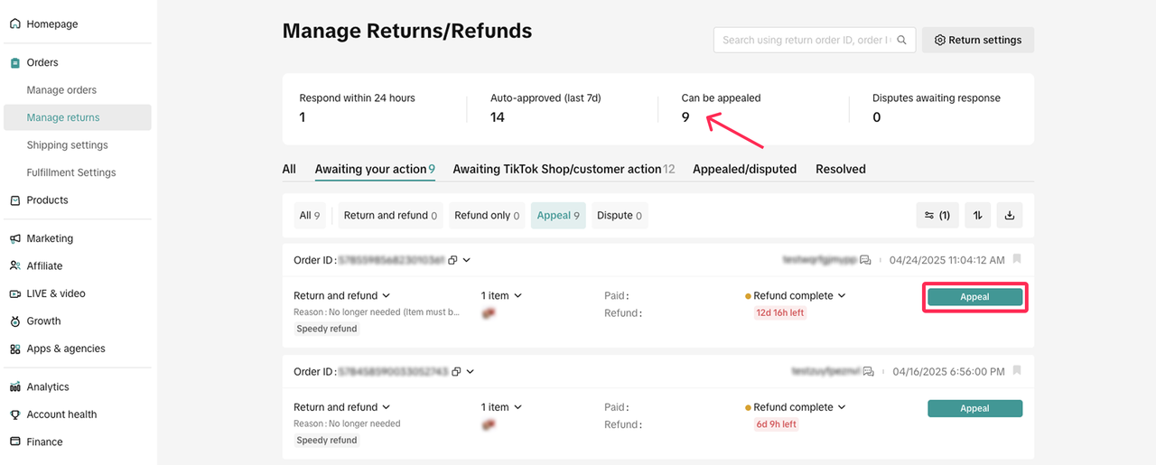Select the Refund only filter chip

coord(487,216)
